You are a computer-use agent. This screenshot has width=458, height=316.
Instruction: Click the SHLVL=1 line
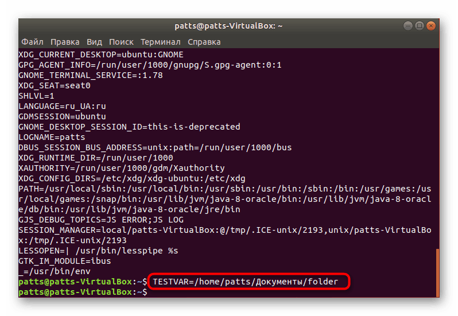coord(36,96)
